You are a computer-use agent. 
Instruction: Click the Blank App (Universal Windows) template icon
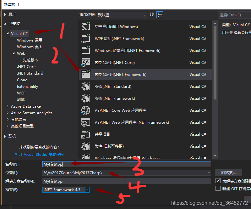(x=86, y=26)
